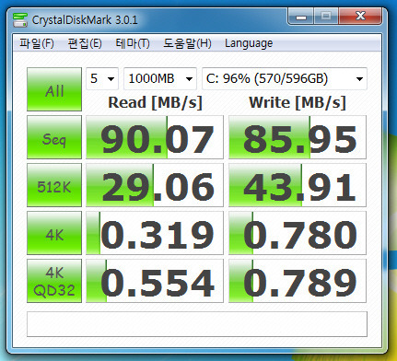Start the 4K QD32 benchmark test
The width and height of the screenshot is (397, 361).
point(54,281)
